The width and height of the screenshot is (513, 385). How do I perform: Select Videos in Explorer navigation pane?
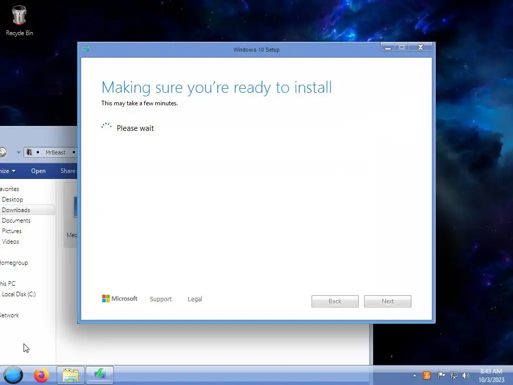coord(10,241)
